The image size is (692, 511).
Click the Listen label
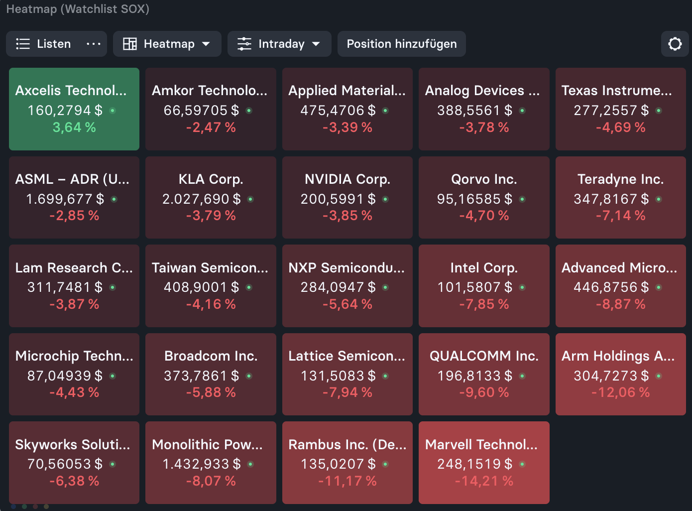point(54,44)
